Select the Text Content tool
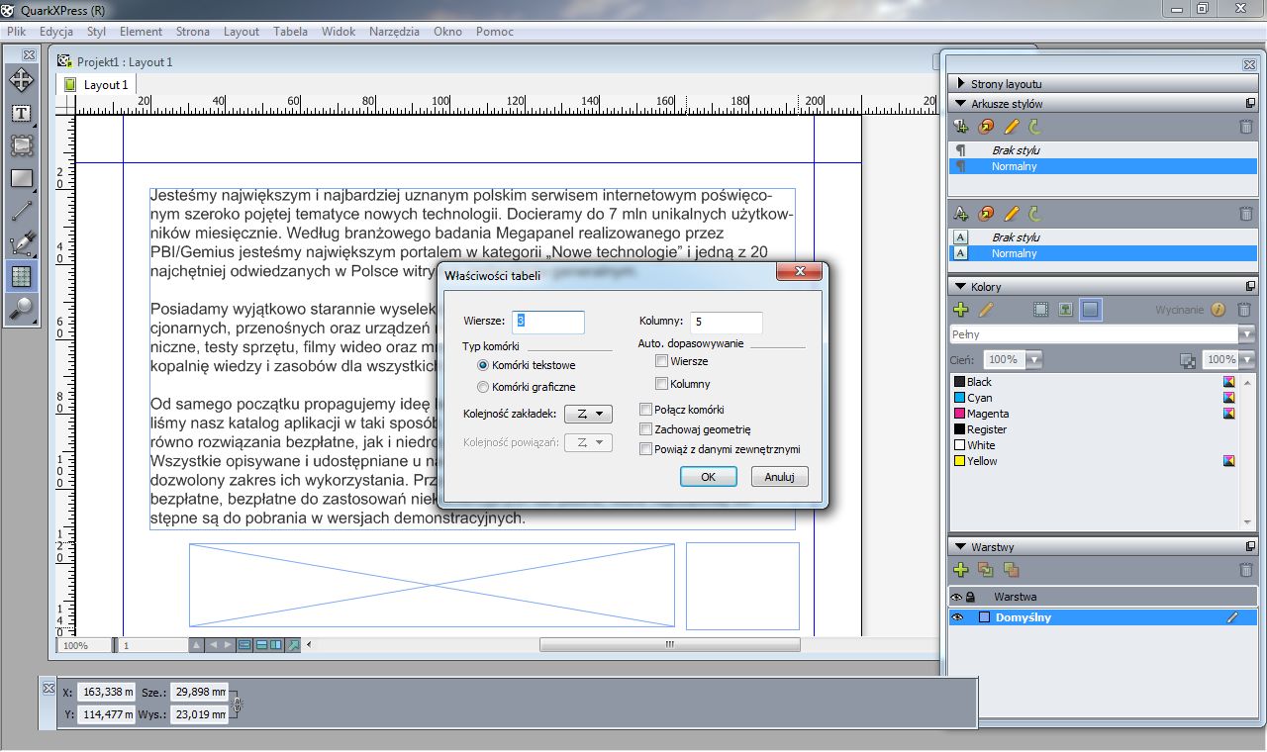This screenshot has width=1267, height=752. click(21, 113)
